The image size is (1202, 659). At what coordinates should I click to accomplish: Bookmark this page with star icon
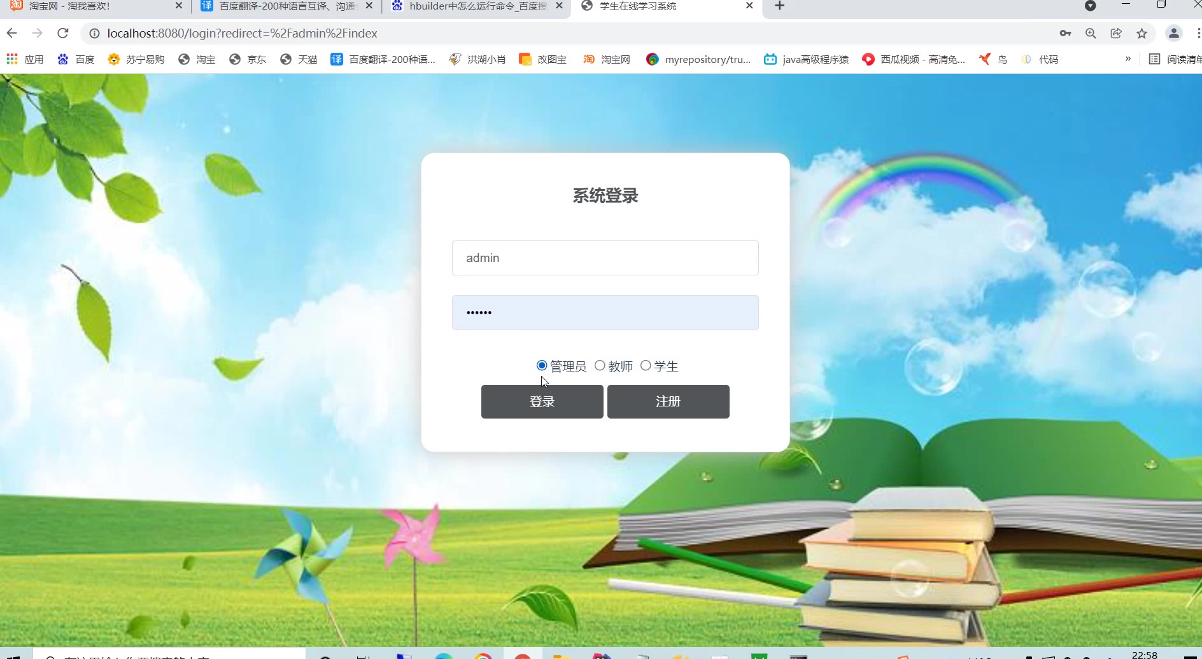[x=1142, y=33]
